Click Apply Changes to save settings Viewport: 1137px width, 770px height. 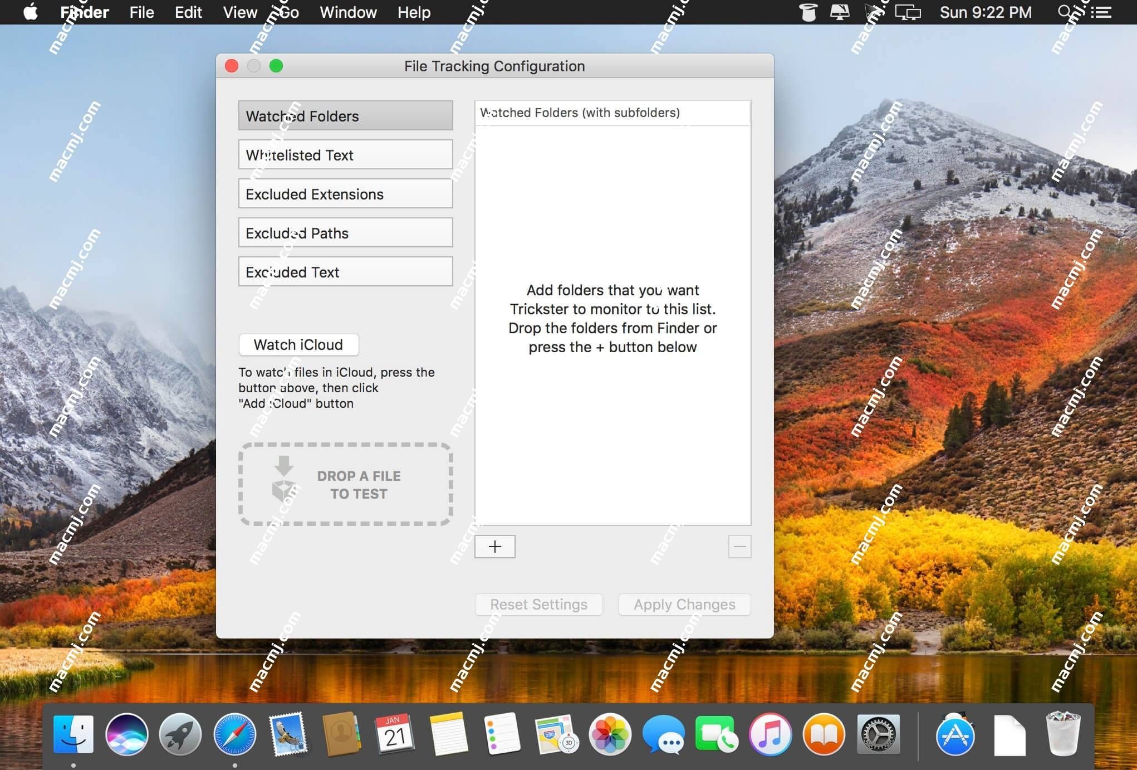tap(684, 604)
